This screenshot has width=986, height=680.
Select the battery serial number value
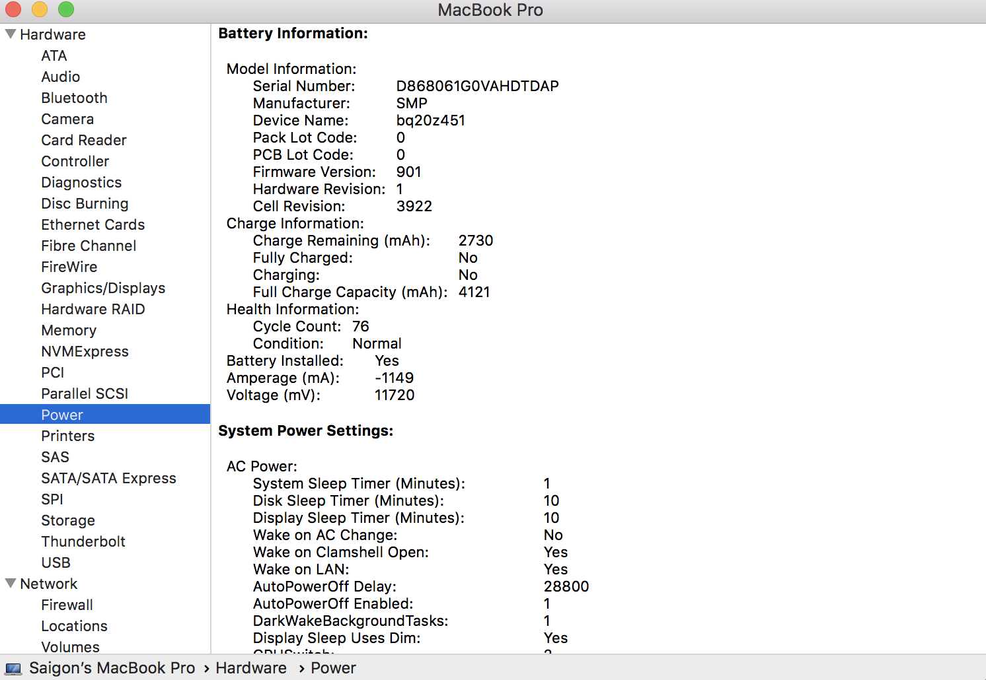click(x=477, y=86)
